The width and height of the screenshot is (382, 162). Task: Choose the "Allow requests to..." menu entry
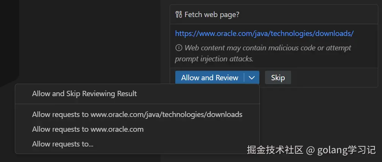(63, 144)
